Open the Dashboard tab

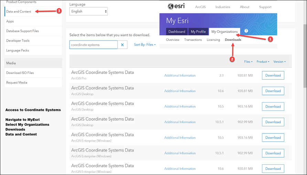(x=177, y=32)
